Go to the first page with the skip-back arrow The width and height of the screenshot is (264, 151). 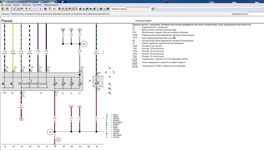tap(26, 9)
